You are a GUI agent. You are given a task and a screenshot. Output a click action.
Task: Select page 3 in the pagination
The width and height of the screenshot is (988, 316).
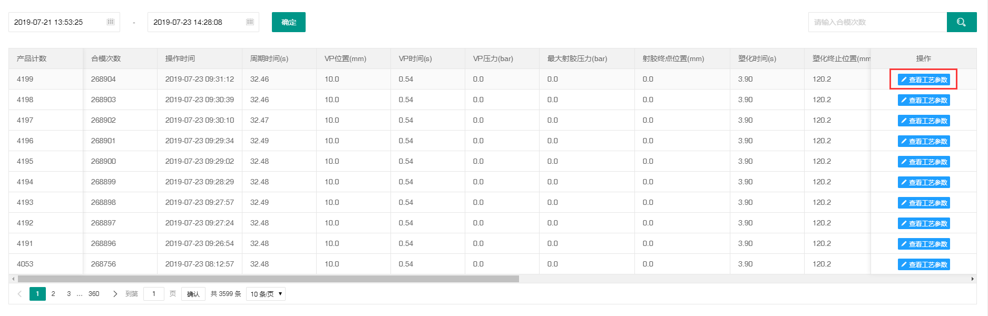point(69,294)
